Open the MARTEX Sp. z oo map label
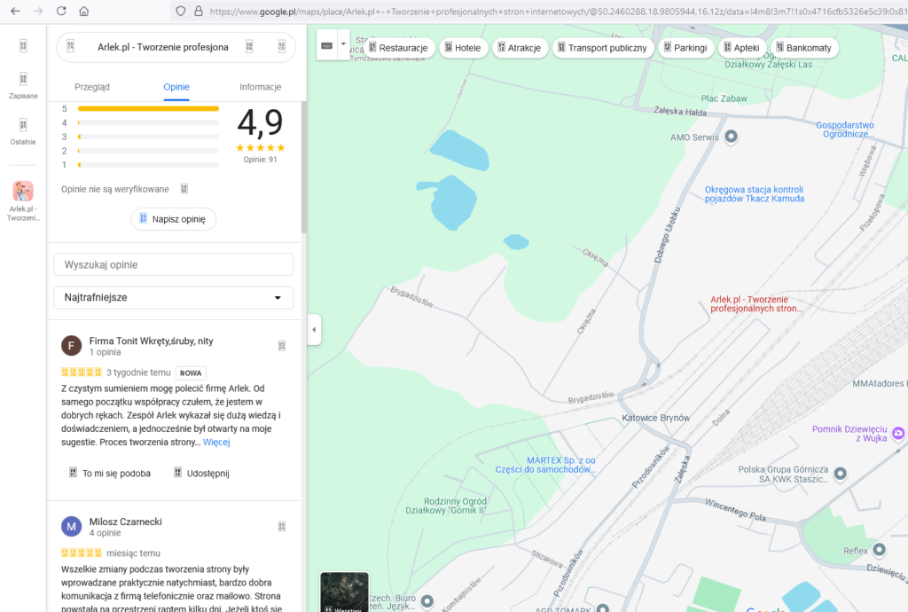 (x=545, y=465)
